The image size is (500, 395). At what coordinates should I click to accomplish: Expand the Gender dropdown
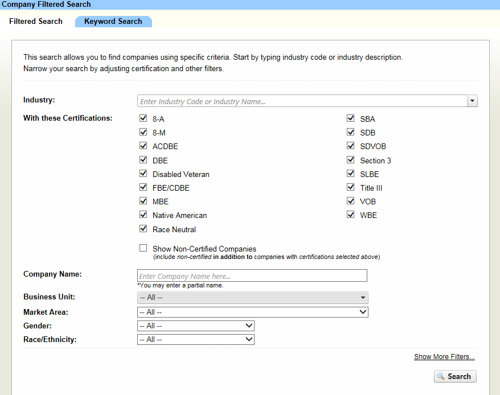point(196,326)
